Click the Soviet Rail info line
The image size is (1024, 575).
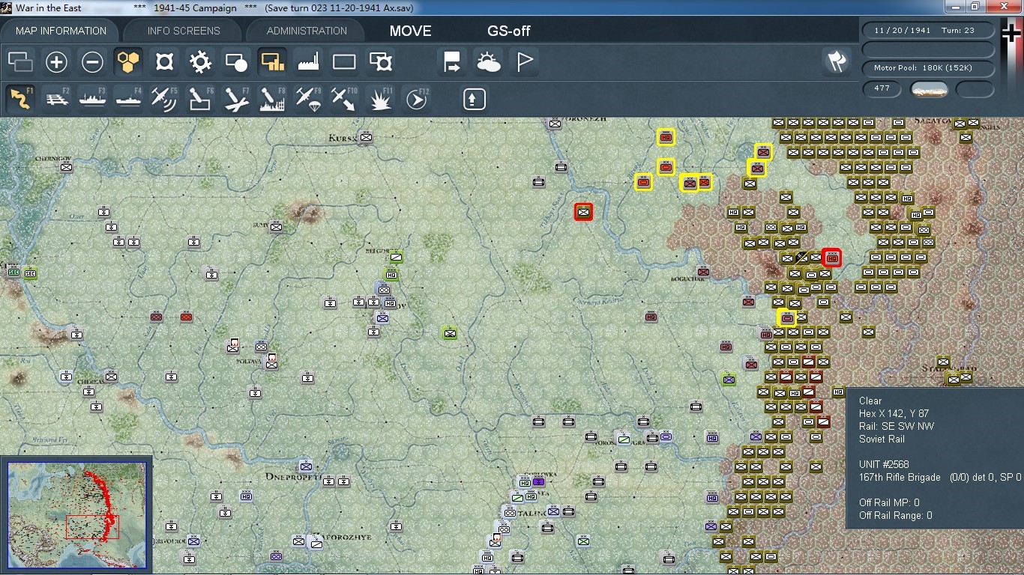tap(882, 439)
